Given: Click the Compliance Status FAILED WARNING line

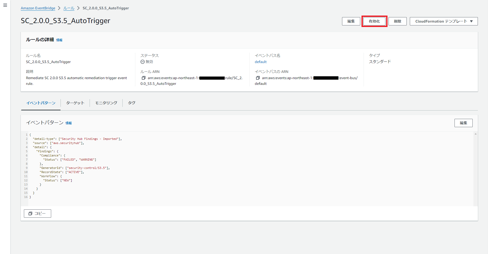Looking at the screenshot, I should (x=70, y=160).
